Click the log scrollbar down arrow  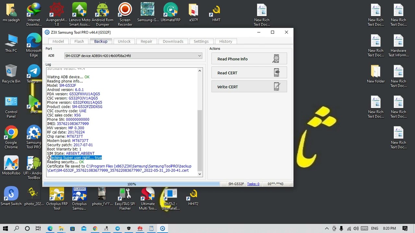point(200,174)
